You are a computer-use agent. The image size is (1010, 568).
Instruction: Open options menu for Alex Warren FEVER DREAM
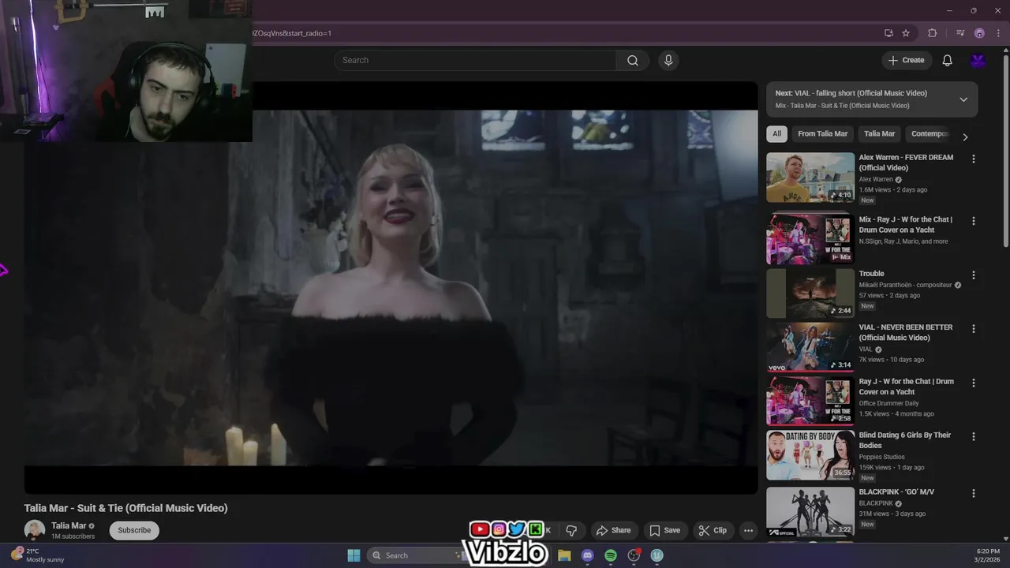(x=973, y=159)
